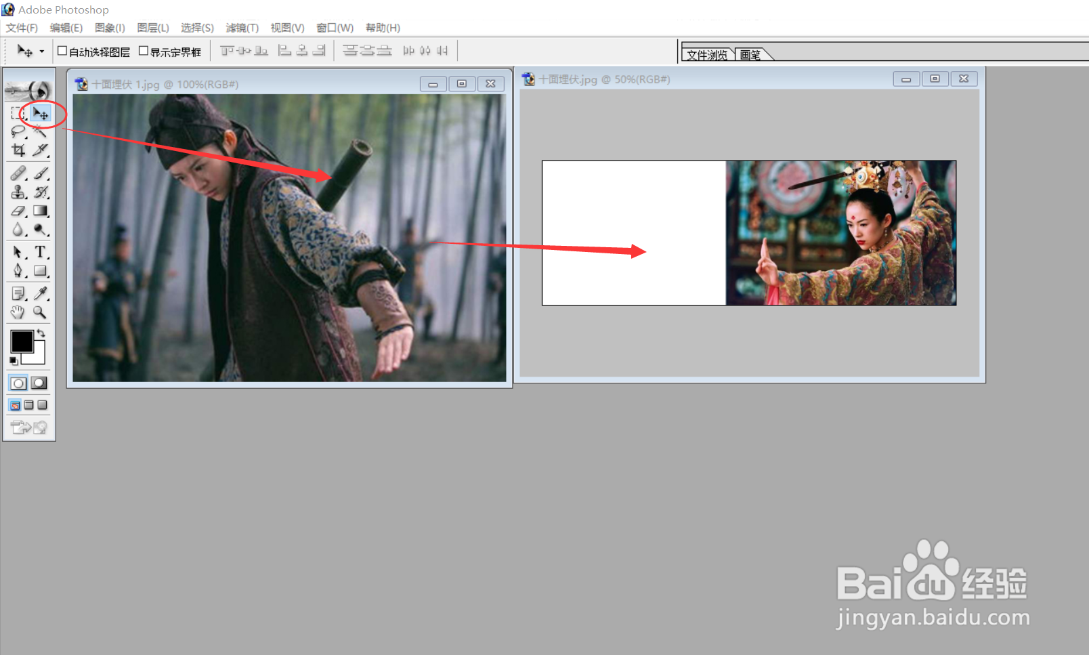Select the Dodge tool
Screen dimensions: 1089x655
tap(41, 230)
